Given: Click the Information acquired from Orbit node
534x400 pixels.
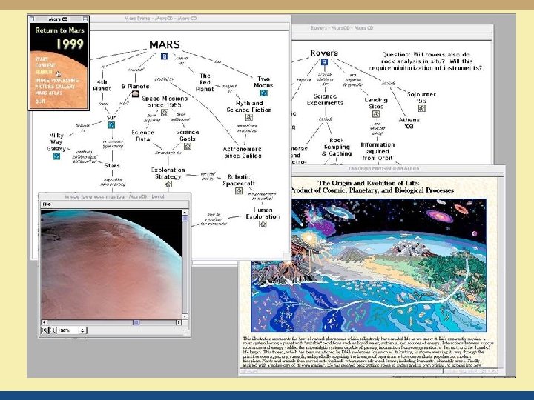Looking at the screenshot, I should [x=378, y=151].
